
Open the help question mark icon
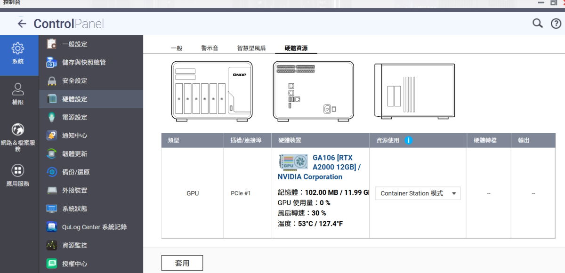[x=556, y=24]
